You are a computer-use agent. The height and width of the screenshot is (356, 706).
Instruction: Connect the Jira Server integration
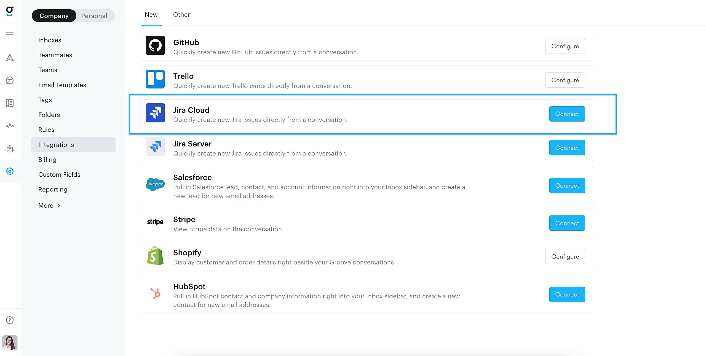pos(567,148)
